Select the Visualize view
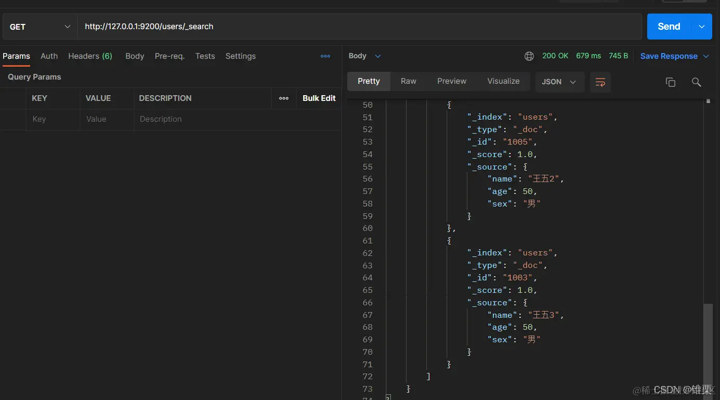The width and height of the screenshot is (720, 400). pyautogui.click(x=503, y=81)
